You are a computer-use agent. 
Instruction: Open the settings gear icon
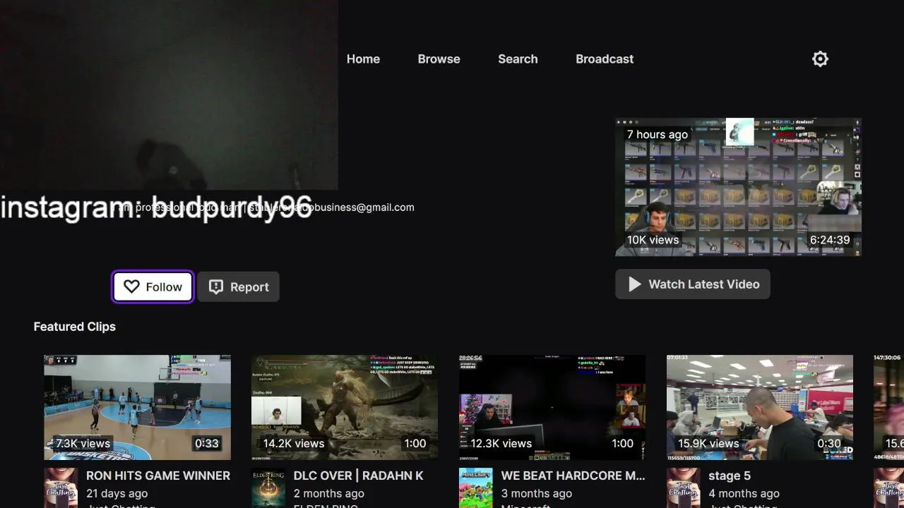point(820,59)
